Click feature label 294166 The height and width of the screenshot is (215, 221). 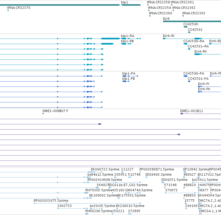[191, 206]
